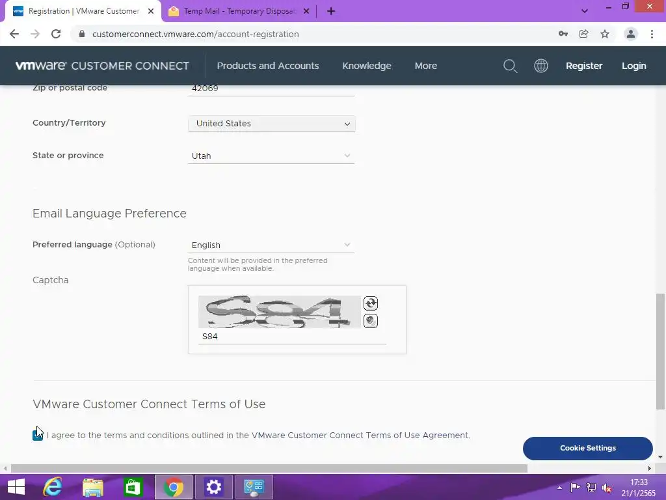Switch to the Temp Mail tab
Viewport: 666px width, 500px height.
(x=239, y=11)
